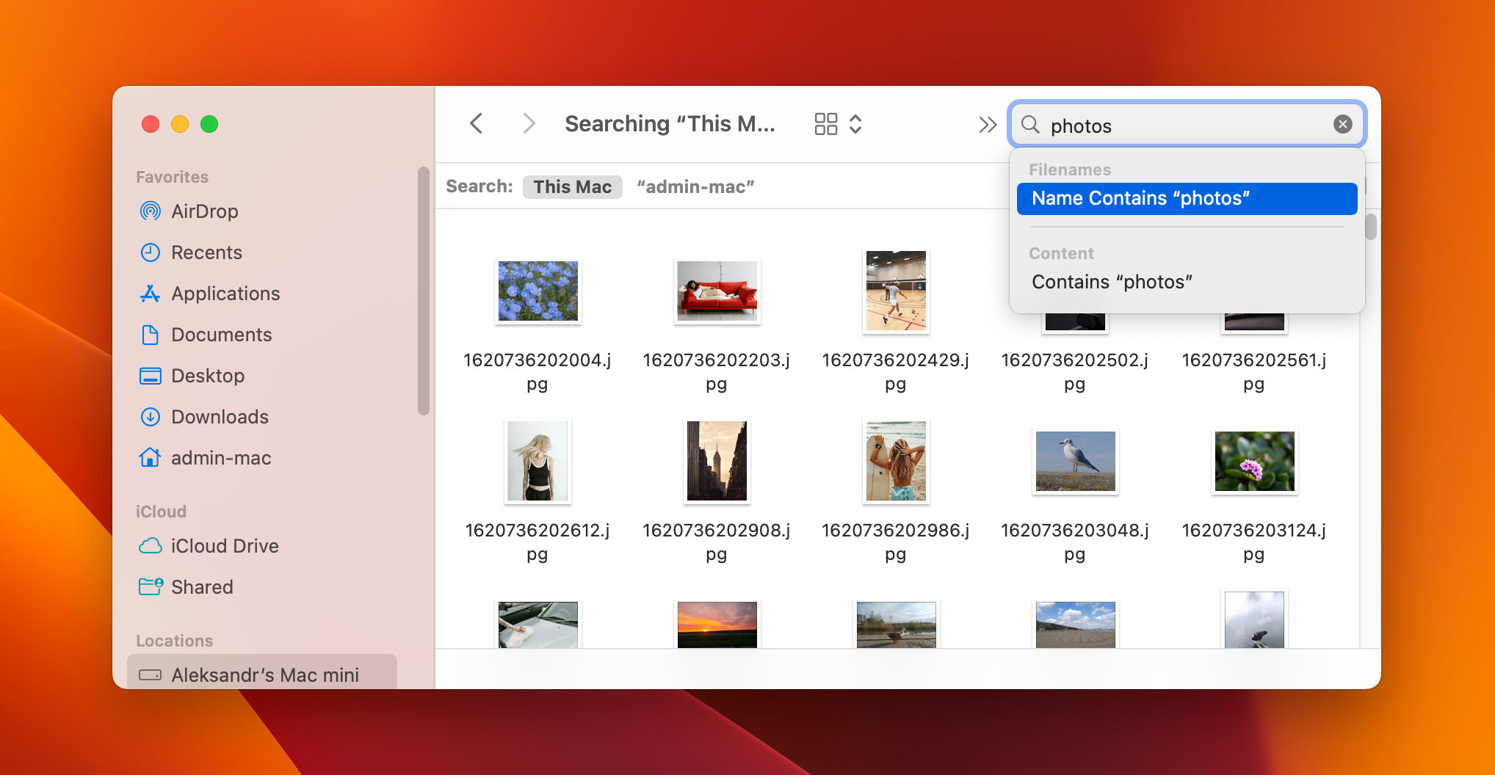Screen dimensions: 1495x775
Task: Select the car hood cleaning thumbnail
Action: click(x=537, y=625)
